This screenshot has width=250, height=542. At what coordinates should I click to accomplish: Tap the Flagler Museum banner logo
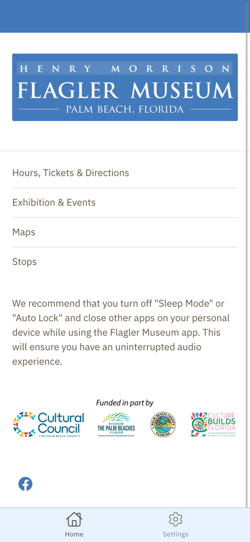click(x=125, y=87)
